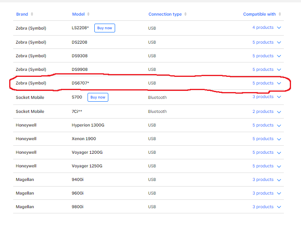Select the '9800i' model cell
301x227 pixels.
pyautogui.click(x=78, y=207)
